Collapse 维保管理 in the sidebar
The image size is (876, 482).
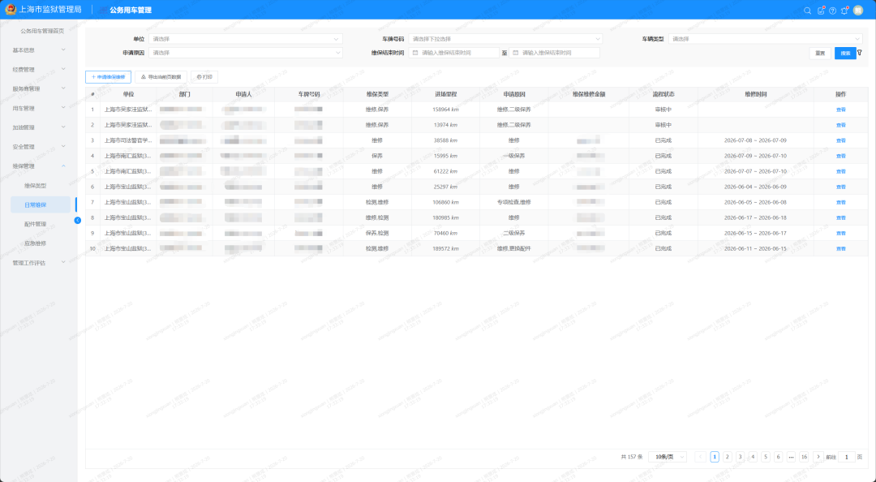tap(39, 166)
